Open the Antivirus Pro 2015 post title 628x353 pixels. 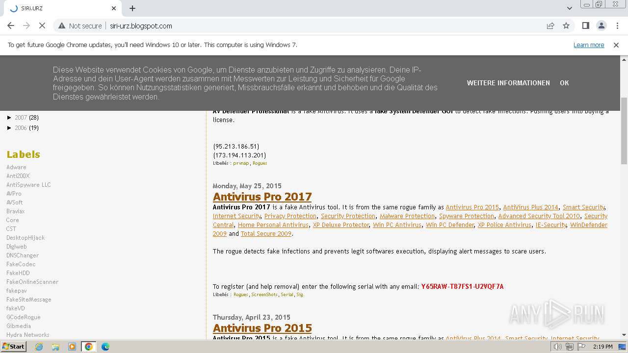[x=262, y=328]
